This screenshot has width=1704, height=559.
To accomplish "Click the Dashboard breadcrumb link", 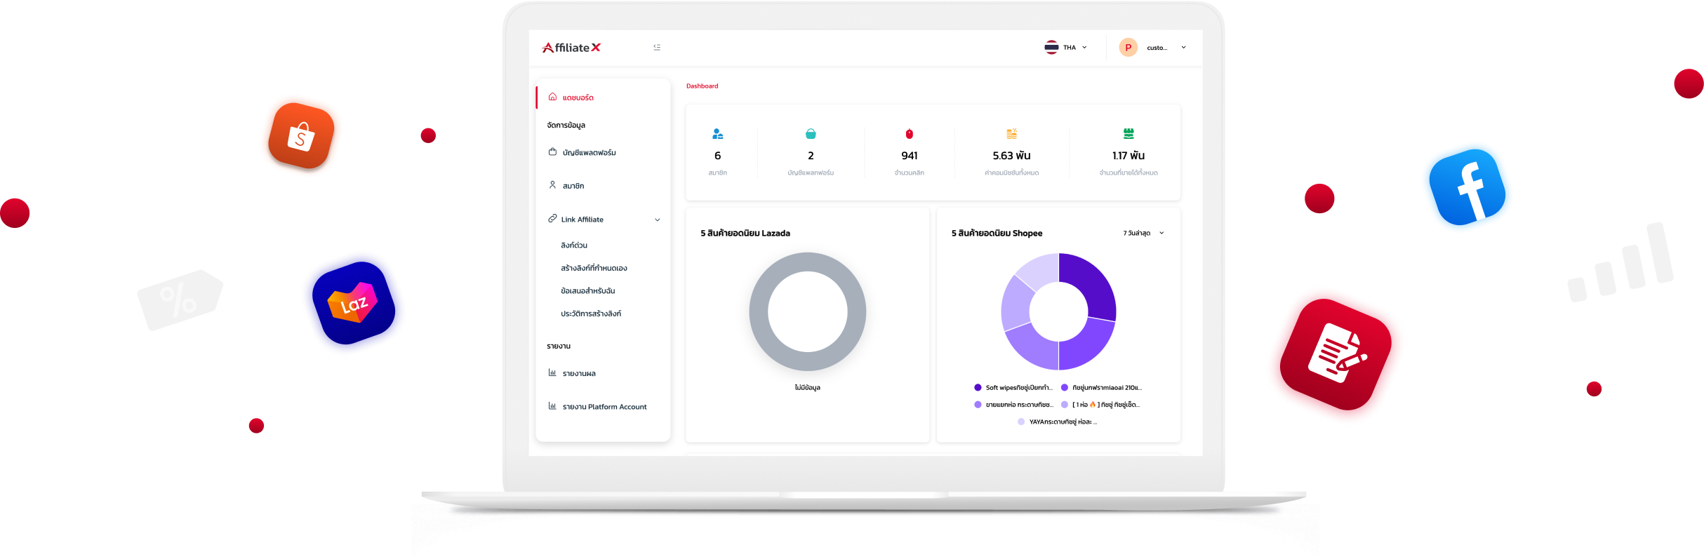I will point(702,86).
